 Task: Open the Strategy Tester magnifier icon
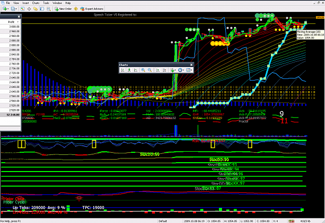pos(49,9)
